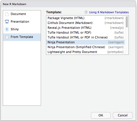Select the Shiny category

[x=22, y=29]
